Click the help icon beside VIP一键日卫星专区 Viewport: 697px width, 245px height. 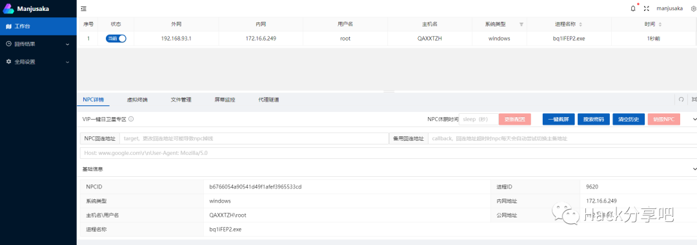[x=131, y=119]
